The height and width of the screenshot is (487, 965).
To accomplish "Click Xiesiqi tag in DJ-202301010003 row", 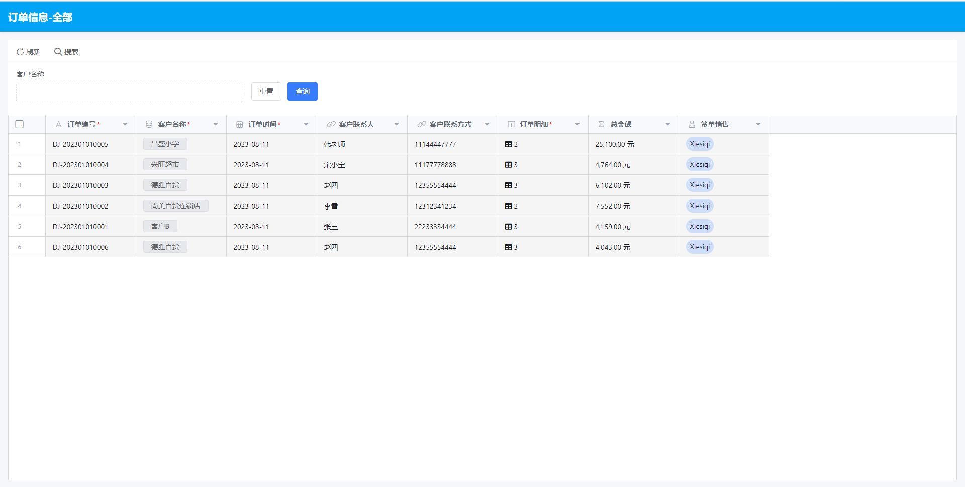I will (700, 185).
